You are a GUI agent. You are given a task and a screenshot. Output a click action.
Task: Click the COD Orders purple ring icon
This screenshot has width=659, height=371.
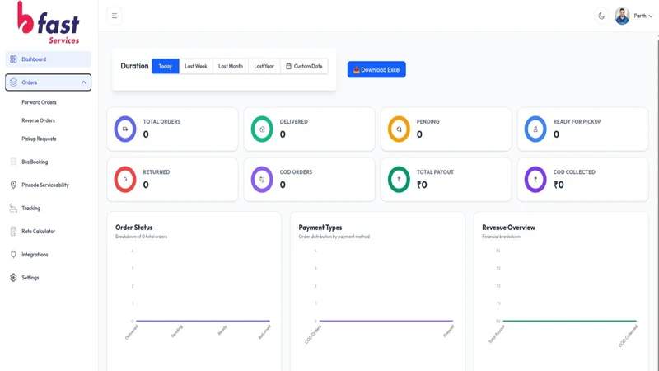tap(262, 179)
